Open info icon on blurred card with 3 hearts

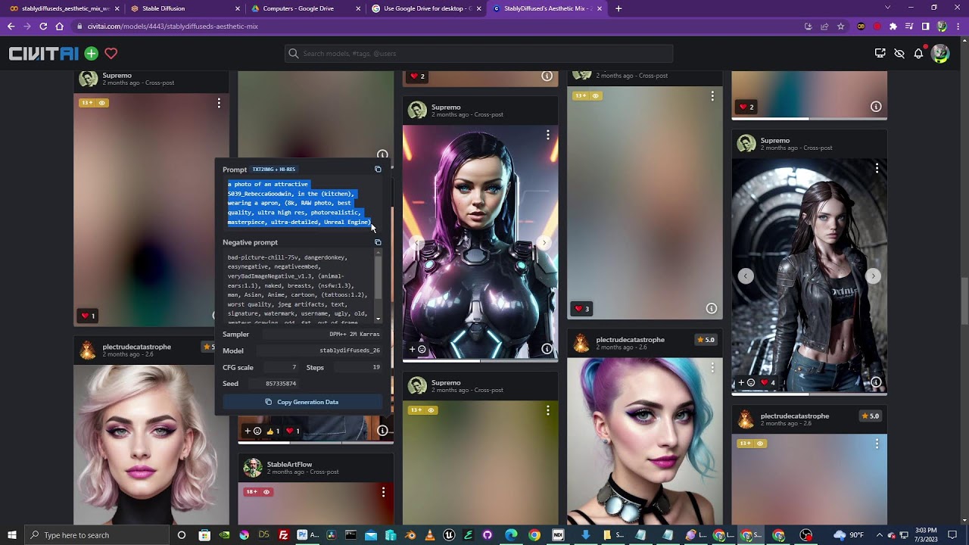712,308
